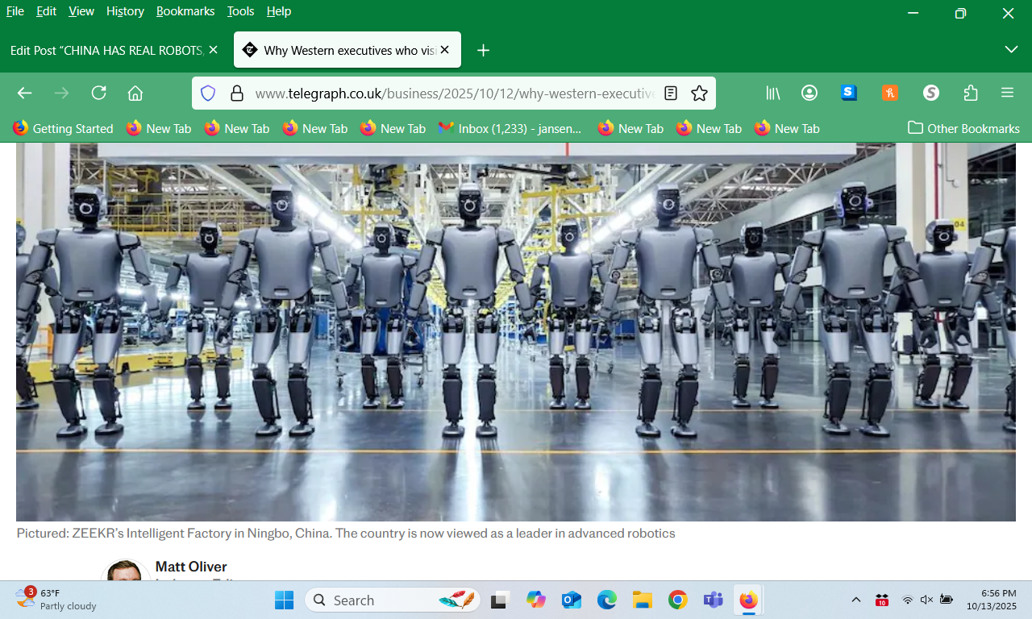Switch to the Edit Post tab
Viewport: 1032px width, 619px height.
(105, 50)
